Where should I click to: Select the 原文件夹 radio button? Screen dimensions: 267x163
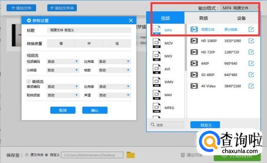coord(27,155)
